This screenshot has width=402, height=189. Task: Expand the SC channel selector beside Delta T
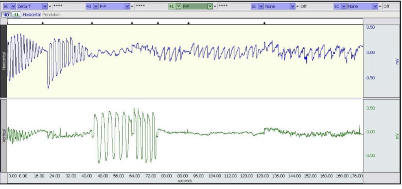click(13, 7)
